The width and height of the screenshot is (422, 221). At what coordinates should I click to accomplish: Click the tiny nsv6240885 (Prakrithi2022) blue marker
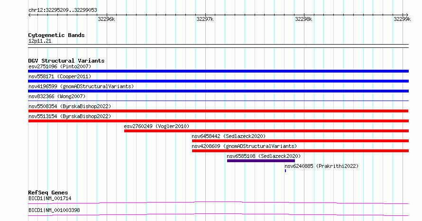coord(285,171)
